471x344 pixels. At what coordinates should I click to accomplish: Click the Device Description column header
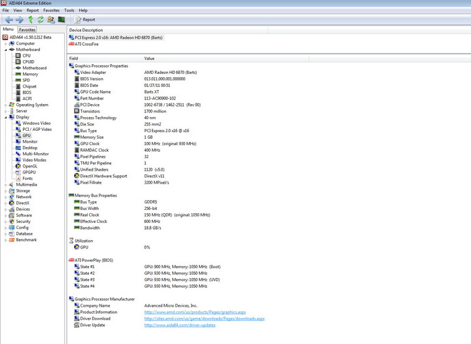[x=167, y=30]
